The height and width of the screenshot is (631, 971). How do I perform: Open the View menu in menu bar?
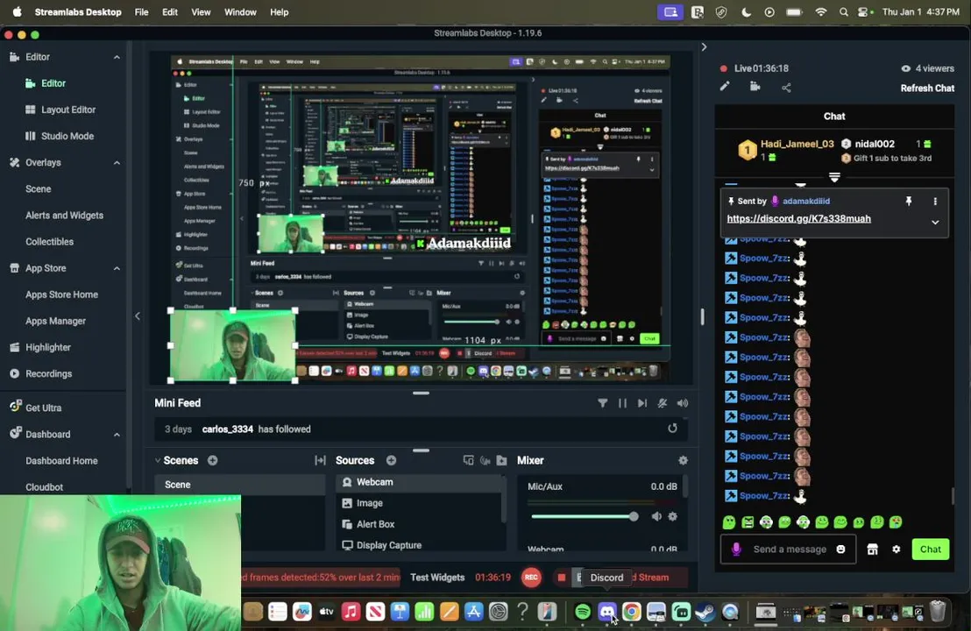click(201, 11)
